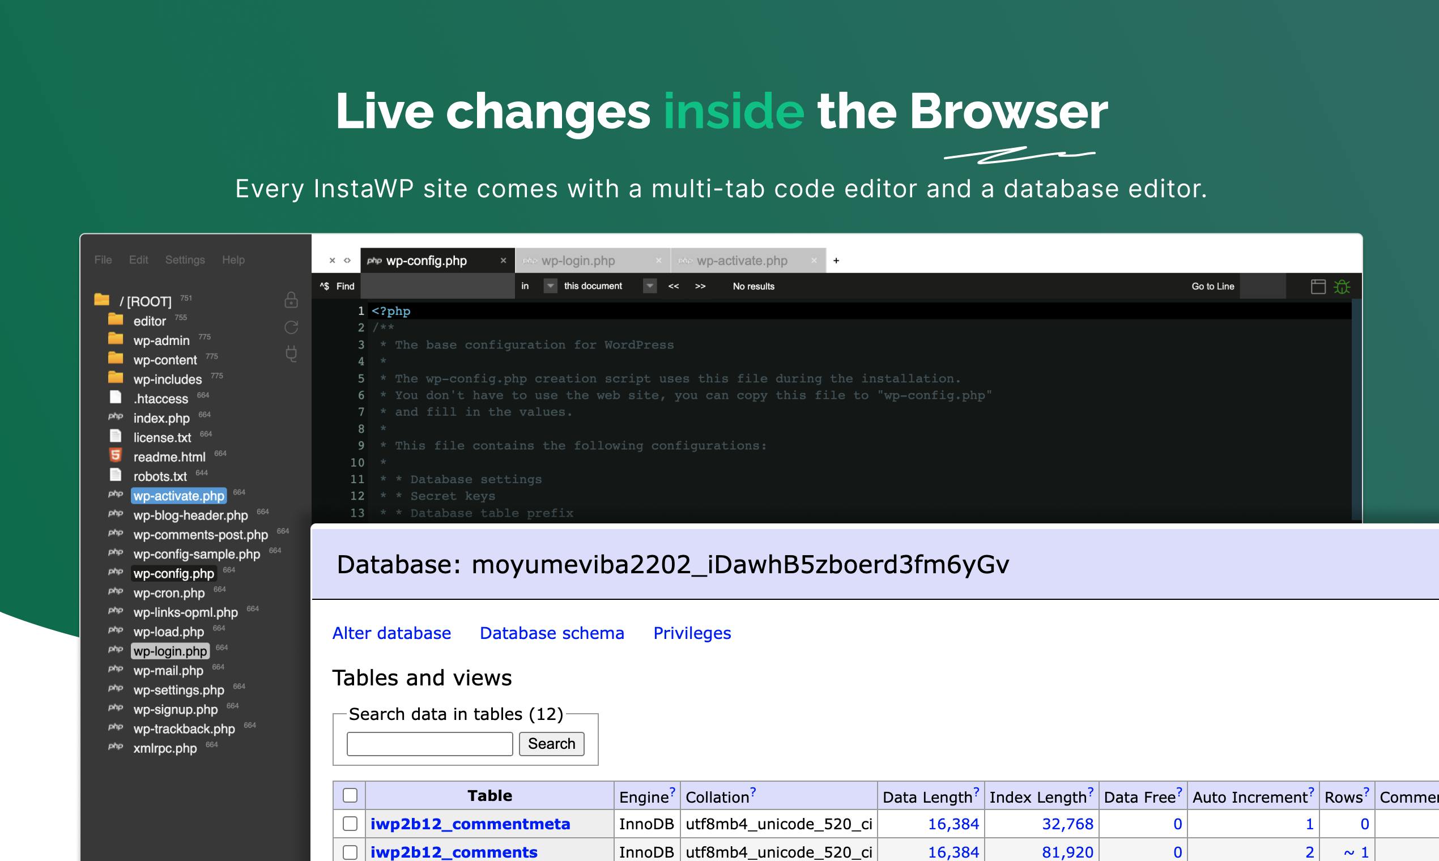The height and width of the screenshot is (861, 1439).
Task: Click the next result double-arrow button
Action: [700, 286]
